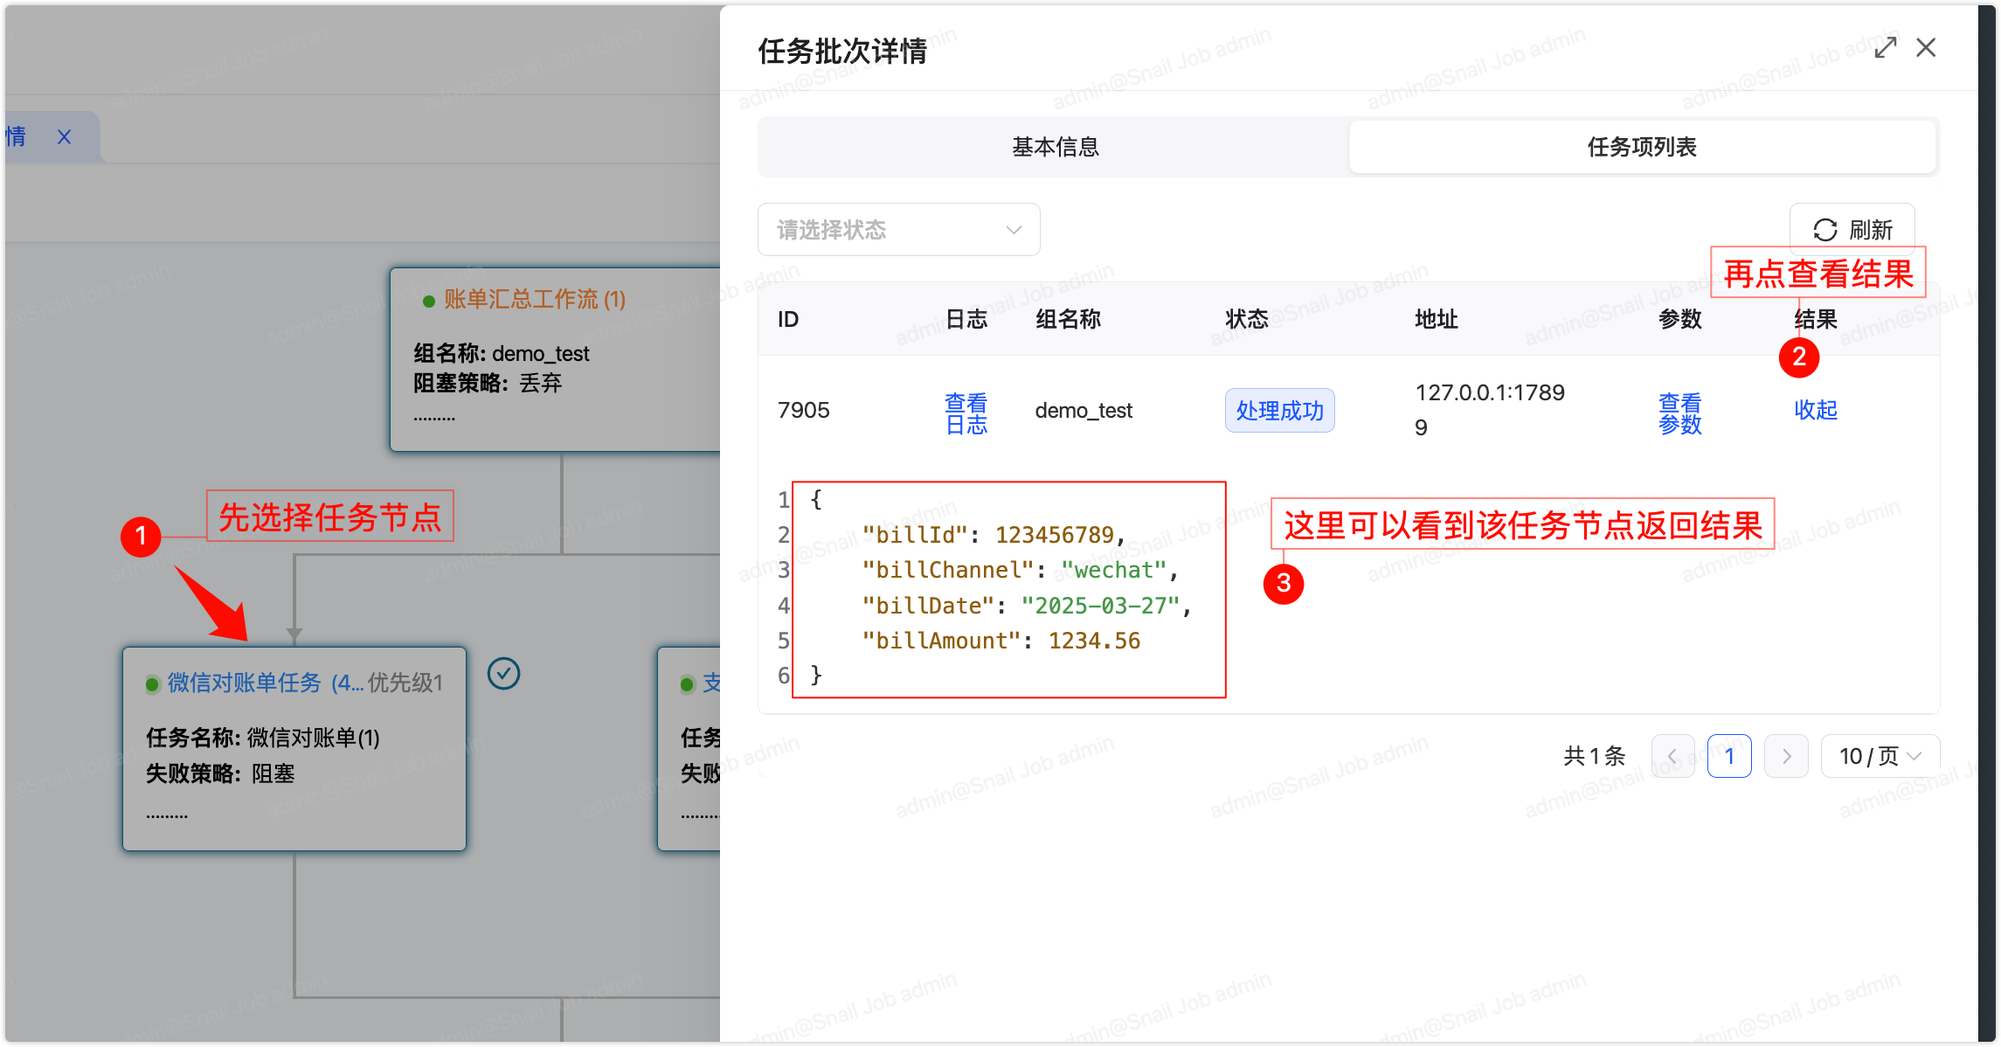
Task: Close the tab with the X icon
Action: tap(64, 137)
